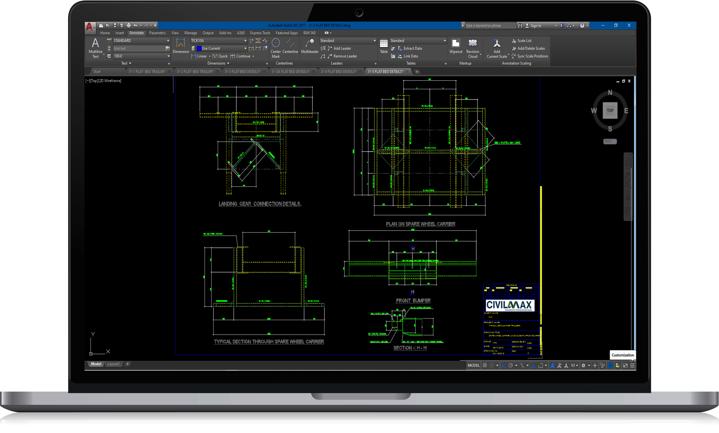
Task: Open the table style Standard dropdown
Action: tap(418, 40)
